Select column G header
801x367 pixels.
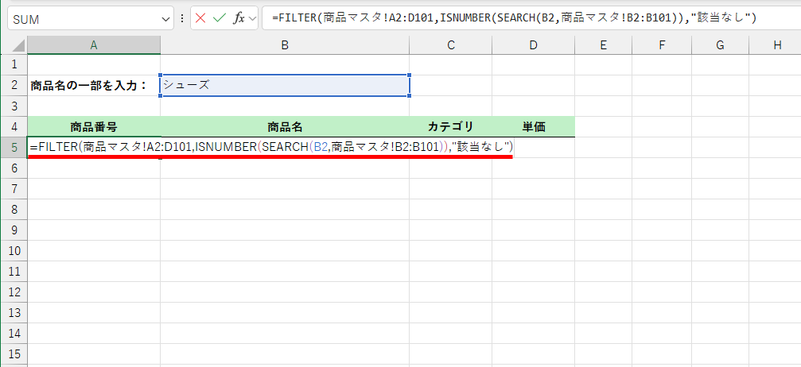coord(720,45)
